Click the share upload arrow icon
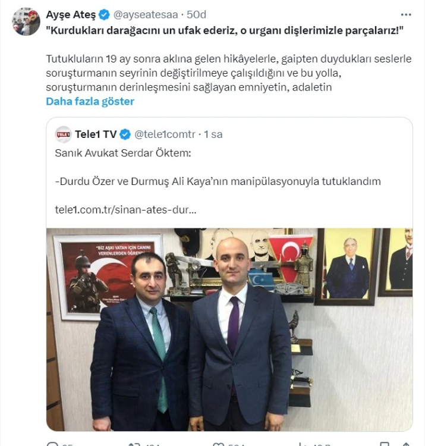 point(406,444)
